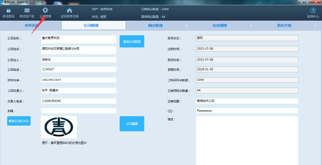Click the 公司配置 button
The width and height of the screenshot is (322, 165).
click(132, 124)
